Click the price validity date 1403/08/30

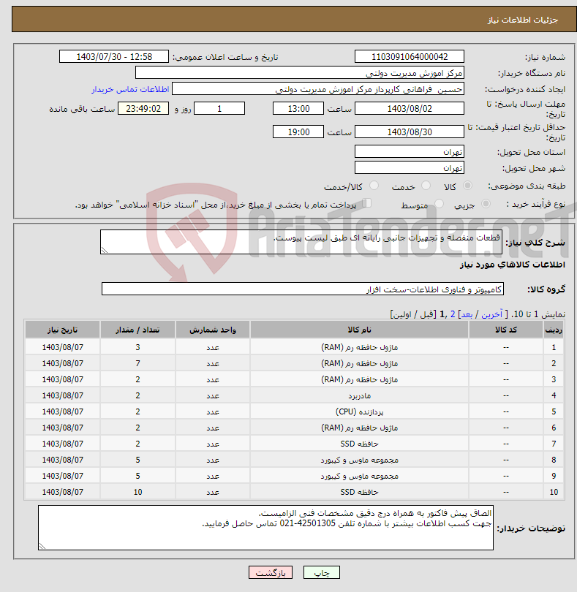410,132
